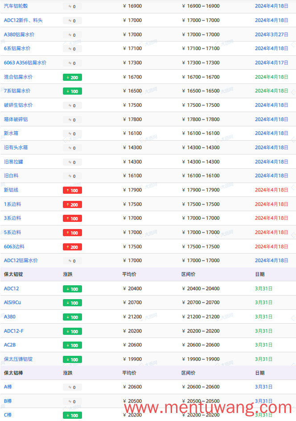The height and width of the screenshot is (421, 296).
Task: Click the date 2024年4月17日 for 6063 A356铝屑水价
Action: pos(271,63)
